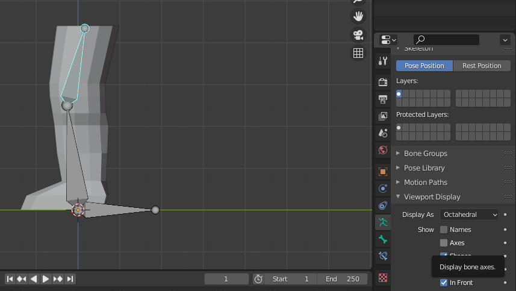516x291 pixels.
Task: Open the World properties tab
Action: 383,150
